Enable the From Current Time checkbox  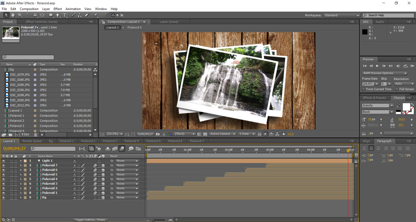pos(364,89)
